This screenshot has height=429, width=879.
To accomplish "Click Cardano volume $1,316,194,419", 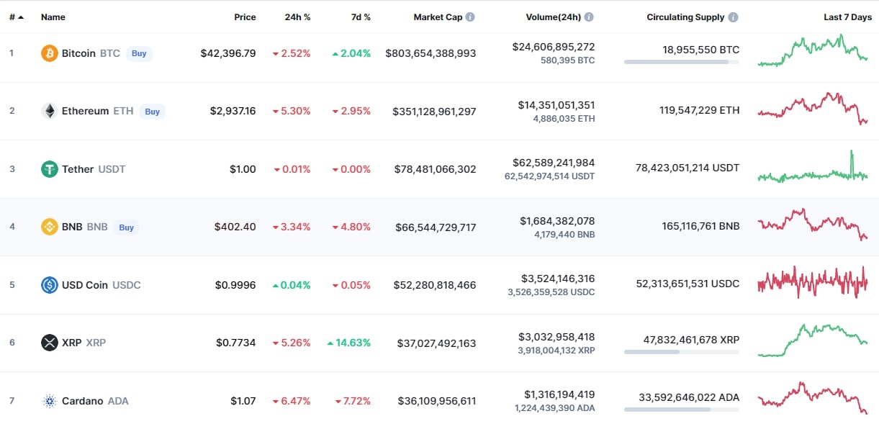I will click(558, 394).
